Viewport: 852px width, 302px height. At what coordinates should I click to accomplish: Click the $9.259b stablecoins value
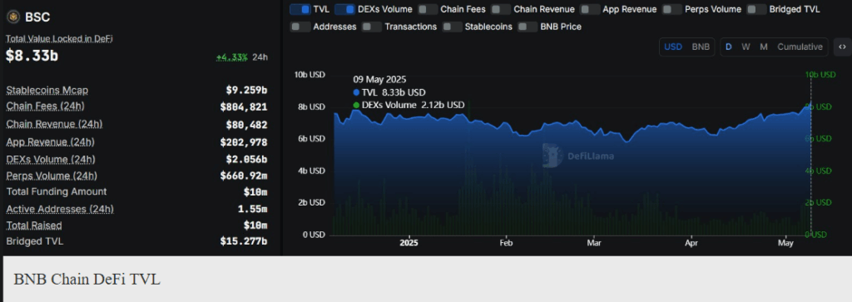(x=246, y=90)
